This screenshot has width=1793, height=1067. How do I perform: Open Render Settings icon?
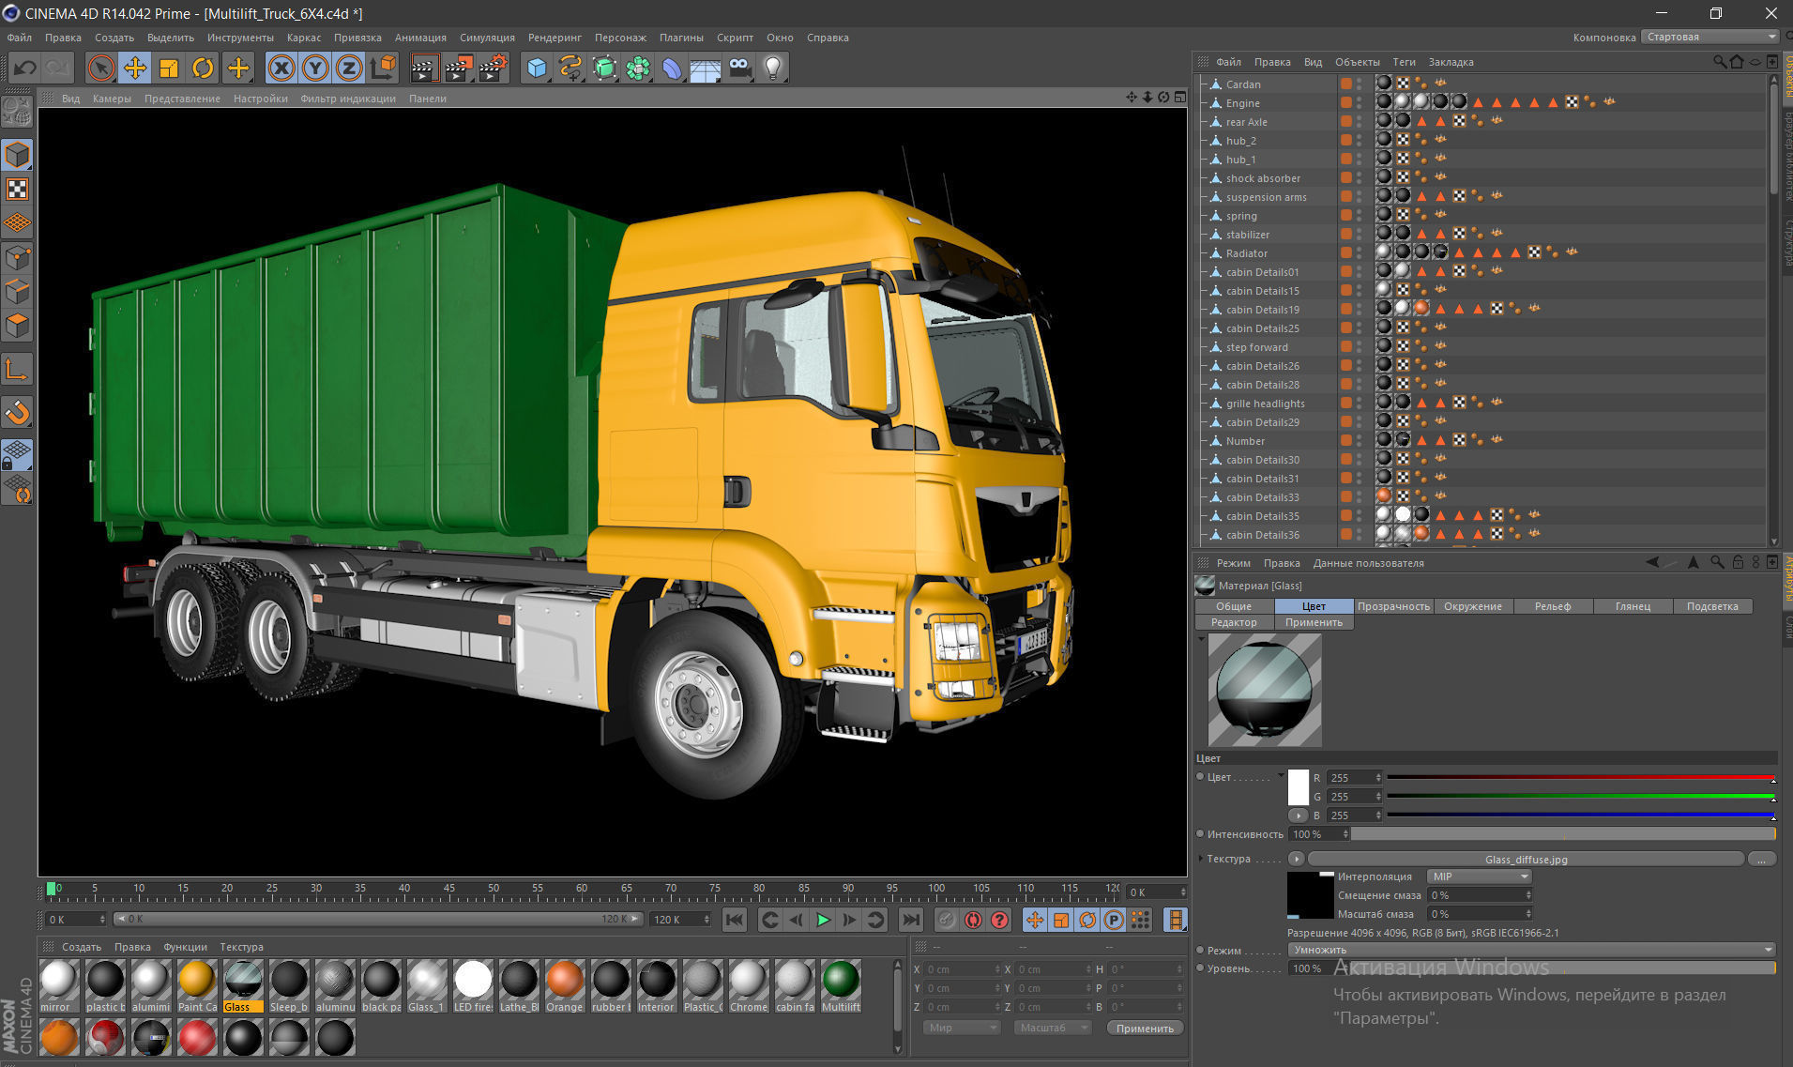[493, 69]
